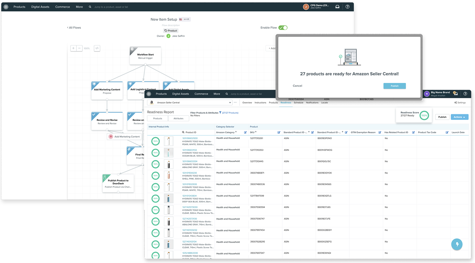Click lightbulb icon on Add Logistical Content node
This screenshot has width=475, height=263.
(x=130, y=84)
